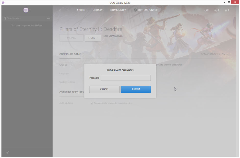Click the ADD PRIVATE CHANNELS dialog heading
Screen dimensions: 240x158
coord(120,70)
